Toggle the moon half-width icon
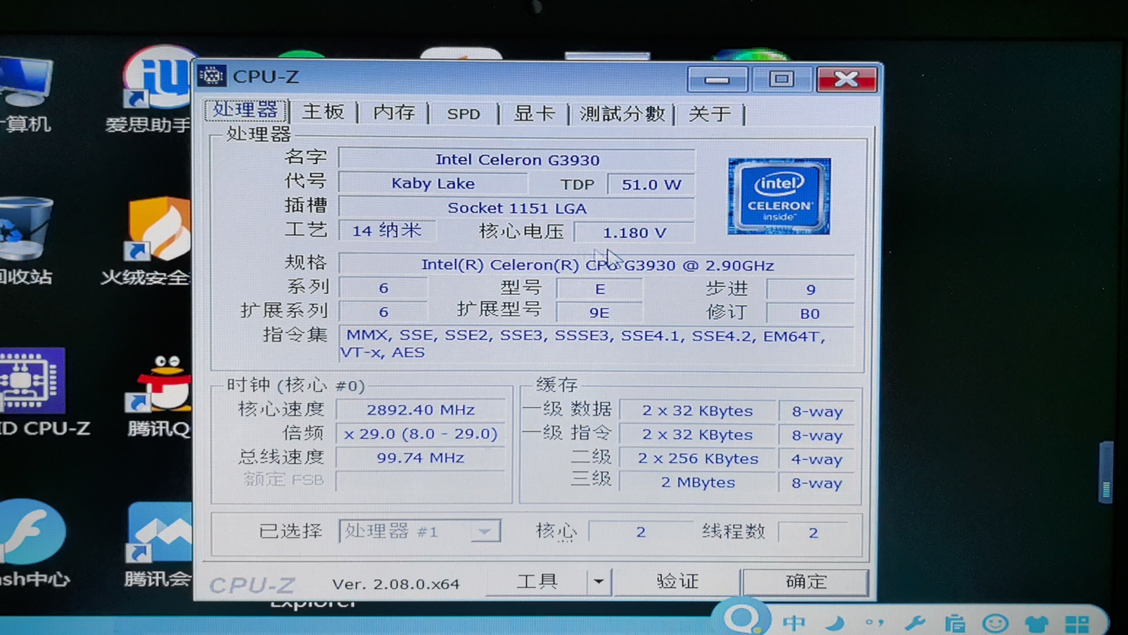The width and height of the screenshot is (1128, 635). point(835,623)
